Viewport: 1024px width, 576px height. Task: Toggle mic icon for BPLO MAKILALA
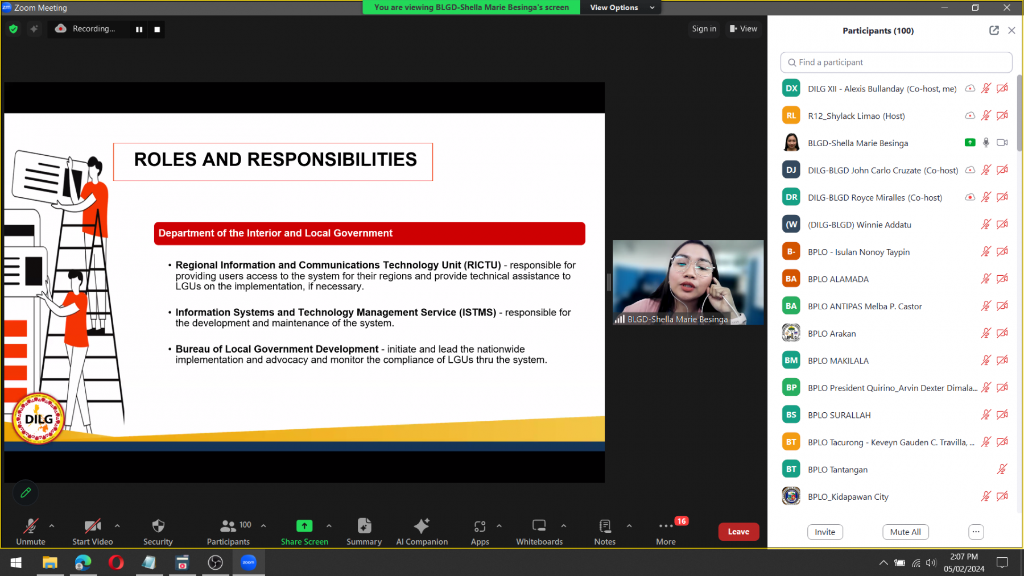pyautogui.click(x=986, y=360)
